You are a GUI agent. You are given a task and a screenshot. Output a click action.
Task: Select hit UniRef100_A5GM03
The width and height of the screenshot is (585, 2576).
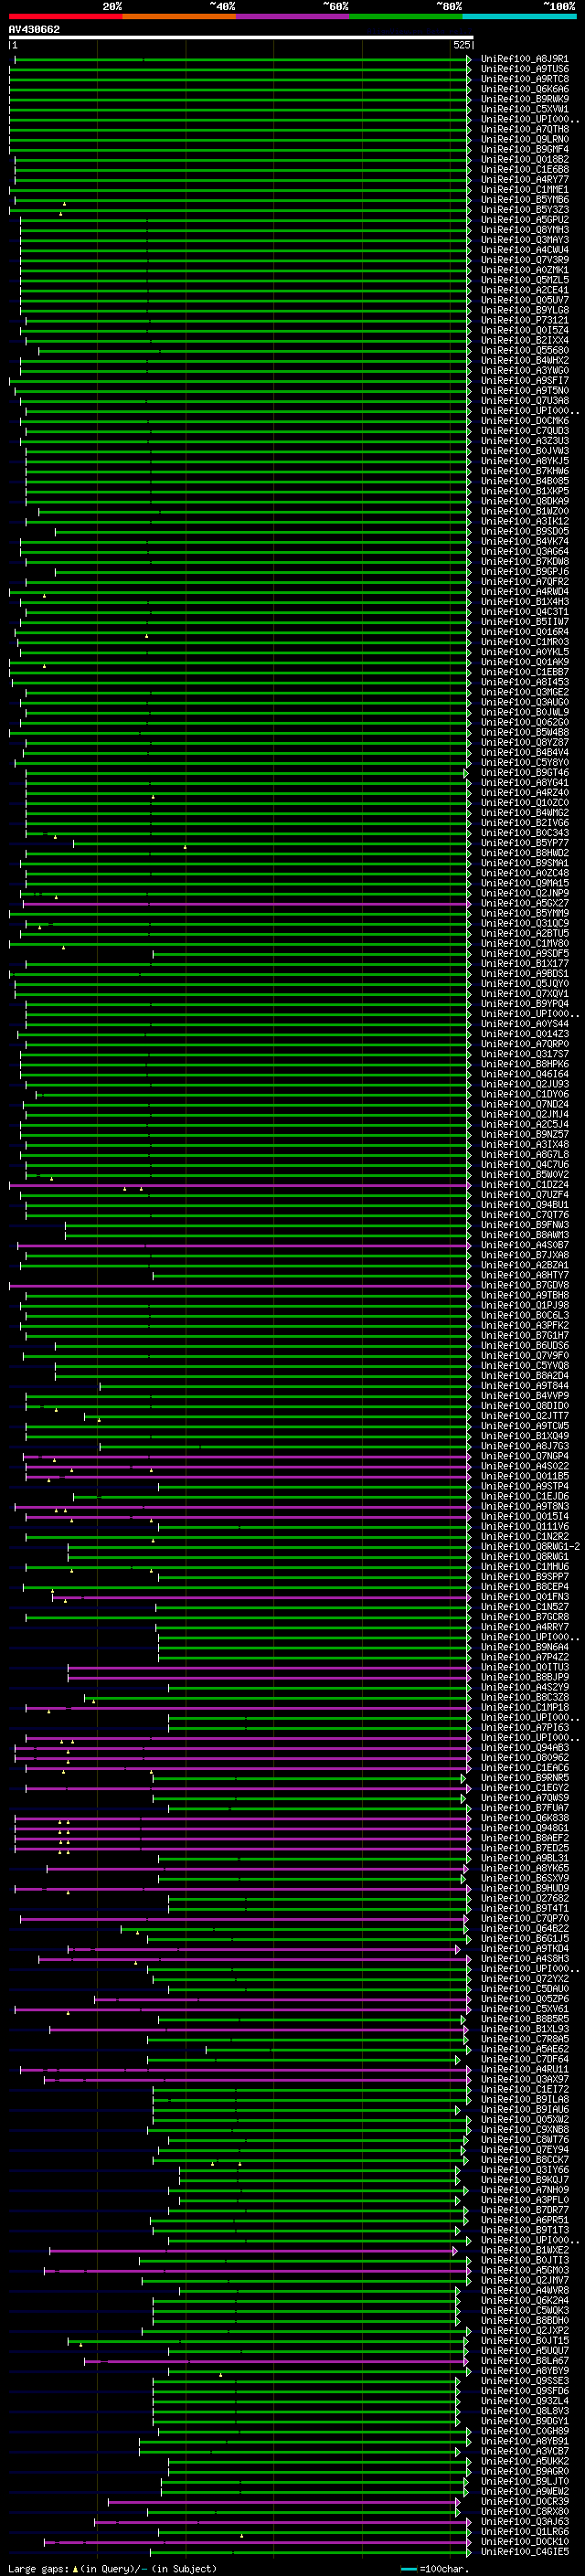(524, 2270)
